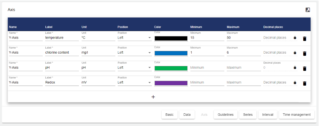Open the Time management section

(296, 115)
